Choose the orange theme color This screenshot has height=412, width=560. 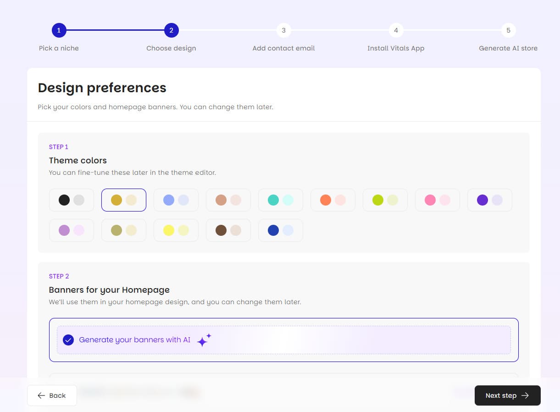(x=333, y=200)
